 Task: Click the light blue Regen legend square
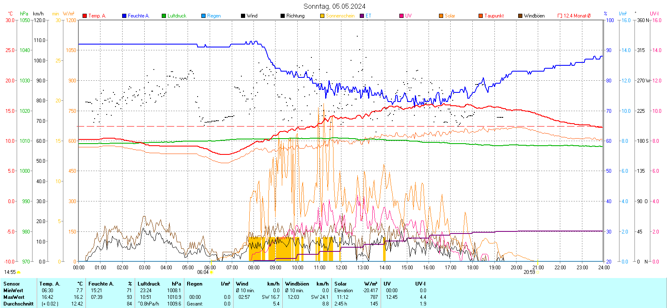pyautogui.click(x=203, y=16)
